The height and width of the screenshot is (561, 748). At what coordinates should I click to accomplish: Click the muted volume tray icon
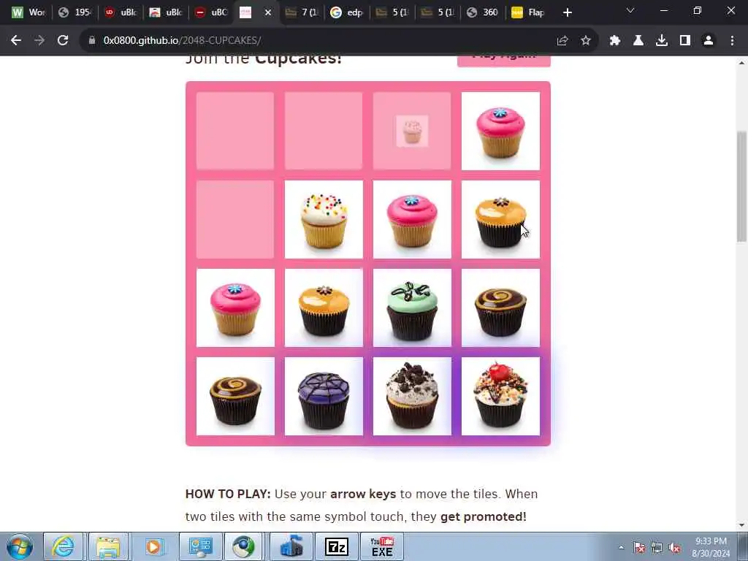click(x=674, y=547)
